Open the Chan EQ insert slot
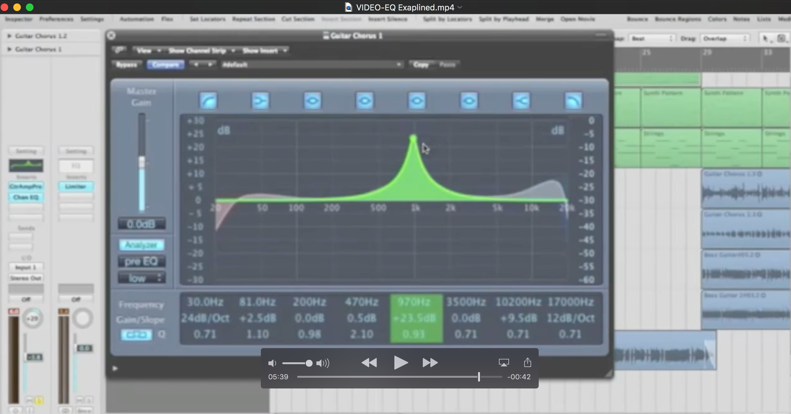Viewport: 791px width, 414px height. [26, 197]
